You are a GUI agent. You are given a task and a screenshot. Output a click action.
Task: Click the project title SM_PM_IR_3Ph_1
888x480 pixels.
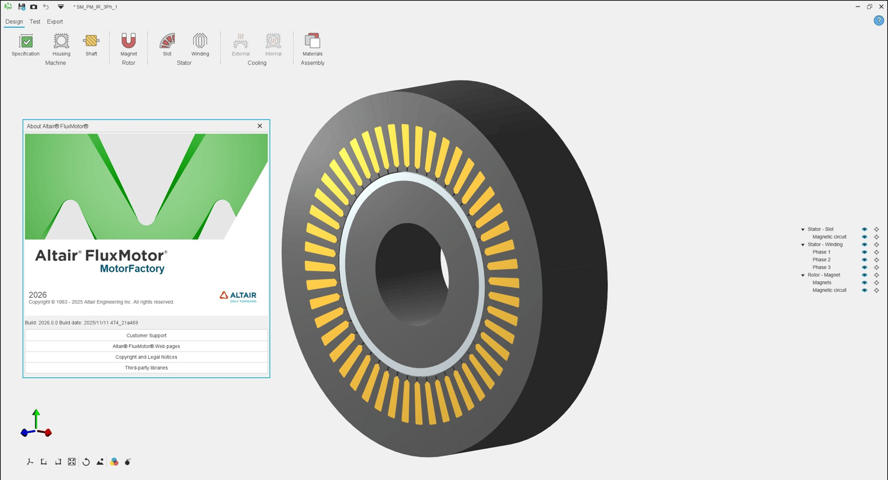[96, 7]
